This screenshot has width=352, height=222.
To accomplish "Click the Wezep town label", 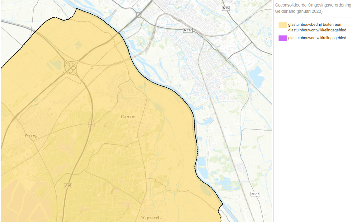I will pos(31,136).
